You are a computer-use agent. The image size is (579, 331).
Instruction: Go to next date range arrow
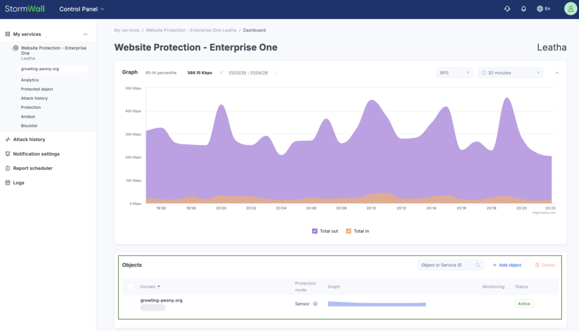point(275,73)
